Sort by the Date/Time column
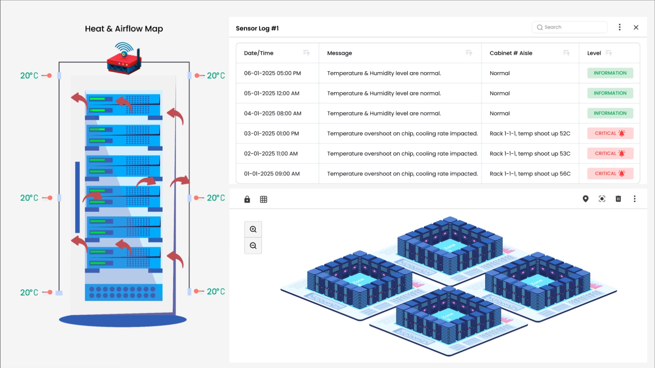The image size is (655, 368). [x=306, y=53]
